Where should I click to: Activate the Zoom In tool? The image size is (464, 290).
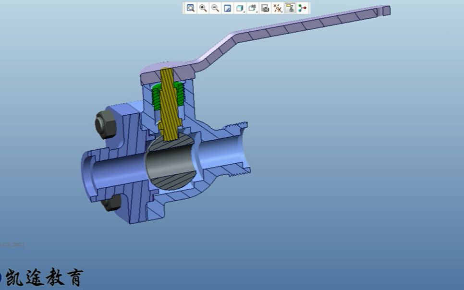click(x=203, y=8)
